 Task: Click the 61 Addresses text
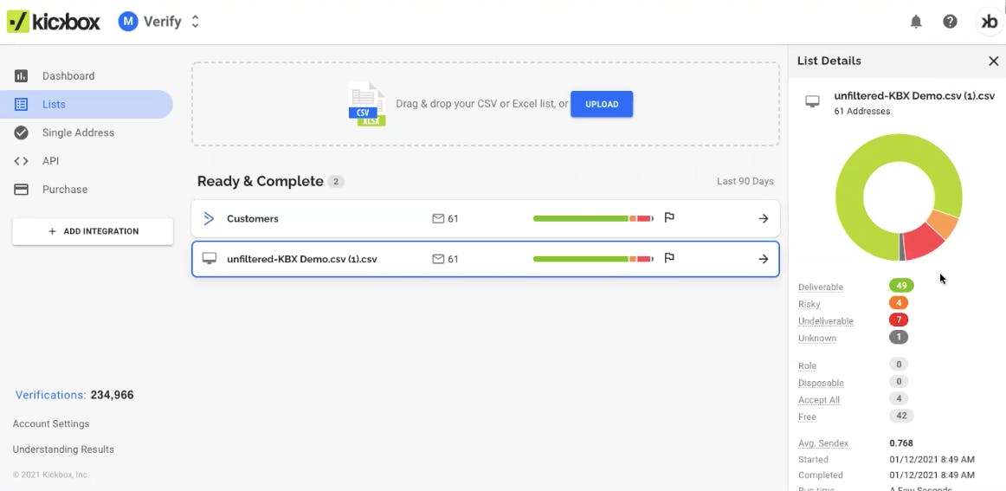862,111
